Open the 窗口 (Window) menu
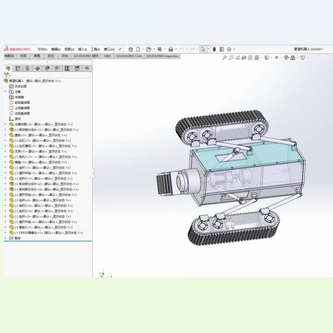The image size is (333, 333). tap(109, 49)
